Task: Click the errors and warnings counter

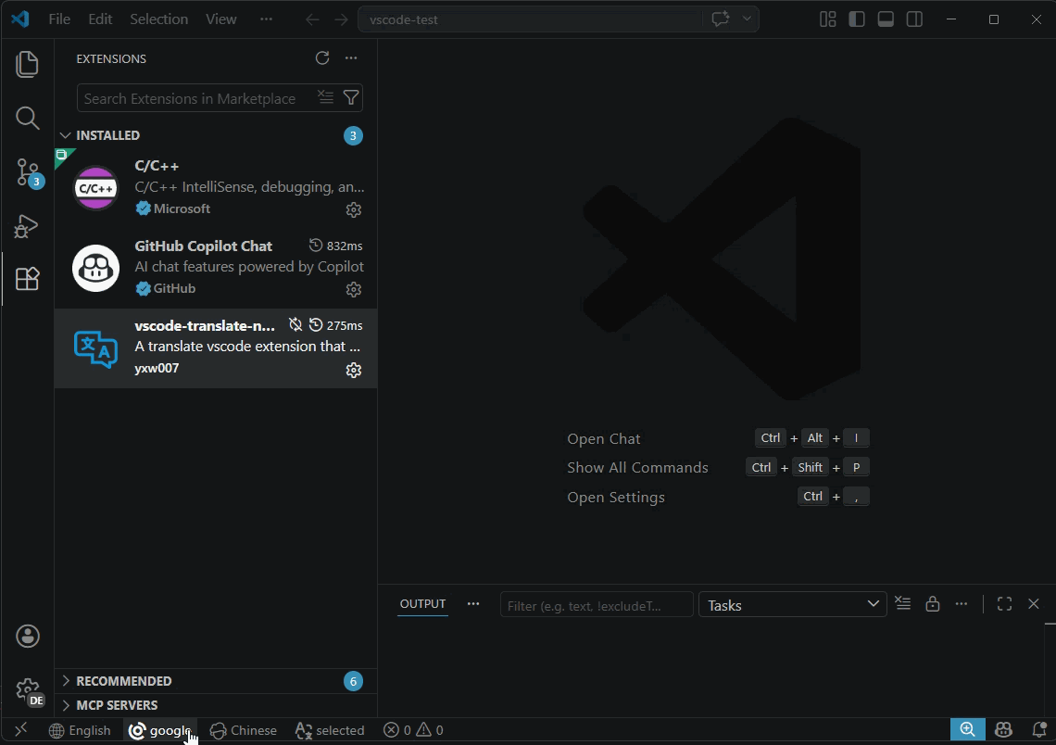Action: point(413,730)
